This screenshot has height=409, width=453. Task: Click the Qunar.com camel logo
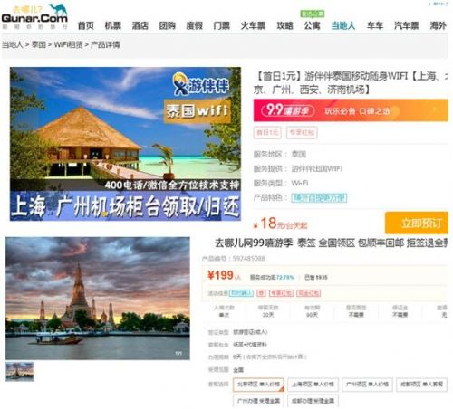[34, 16]
